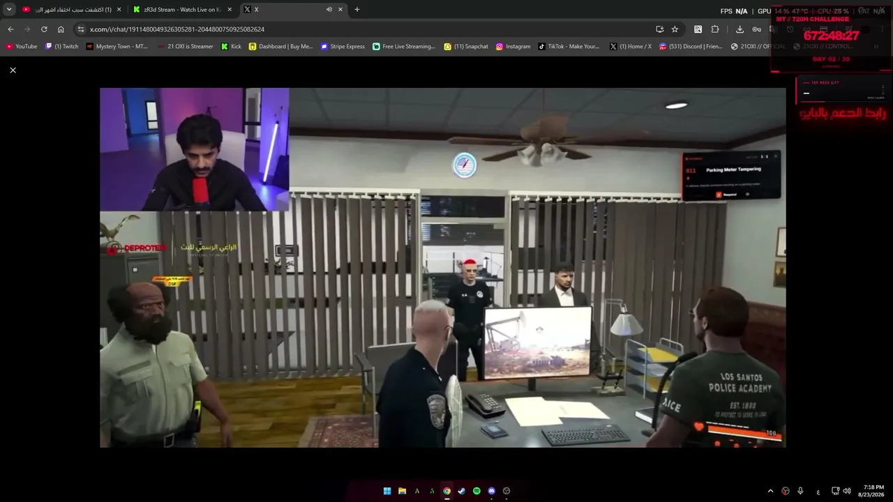Screen dimensions: 893x502
Task: Open network settings from the tray
Action: 835,491
